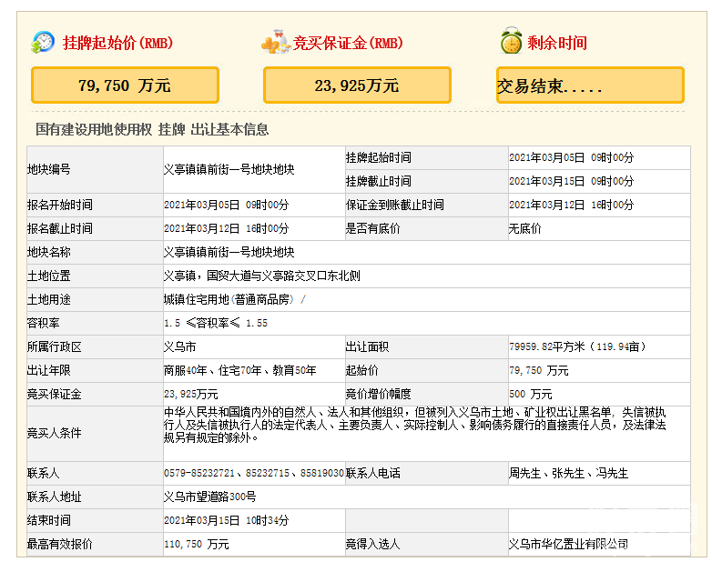Click the 竞买保证金(RMB) heading

(x=348, y=43)
